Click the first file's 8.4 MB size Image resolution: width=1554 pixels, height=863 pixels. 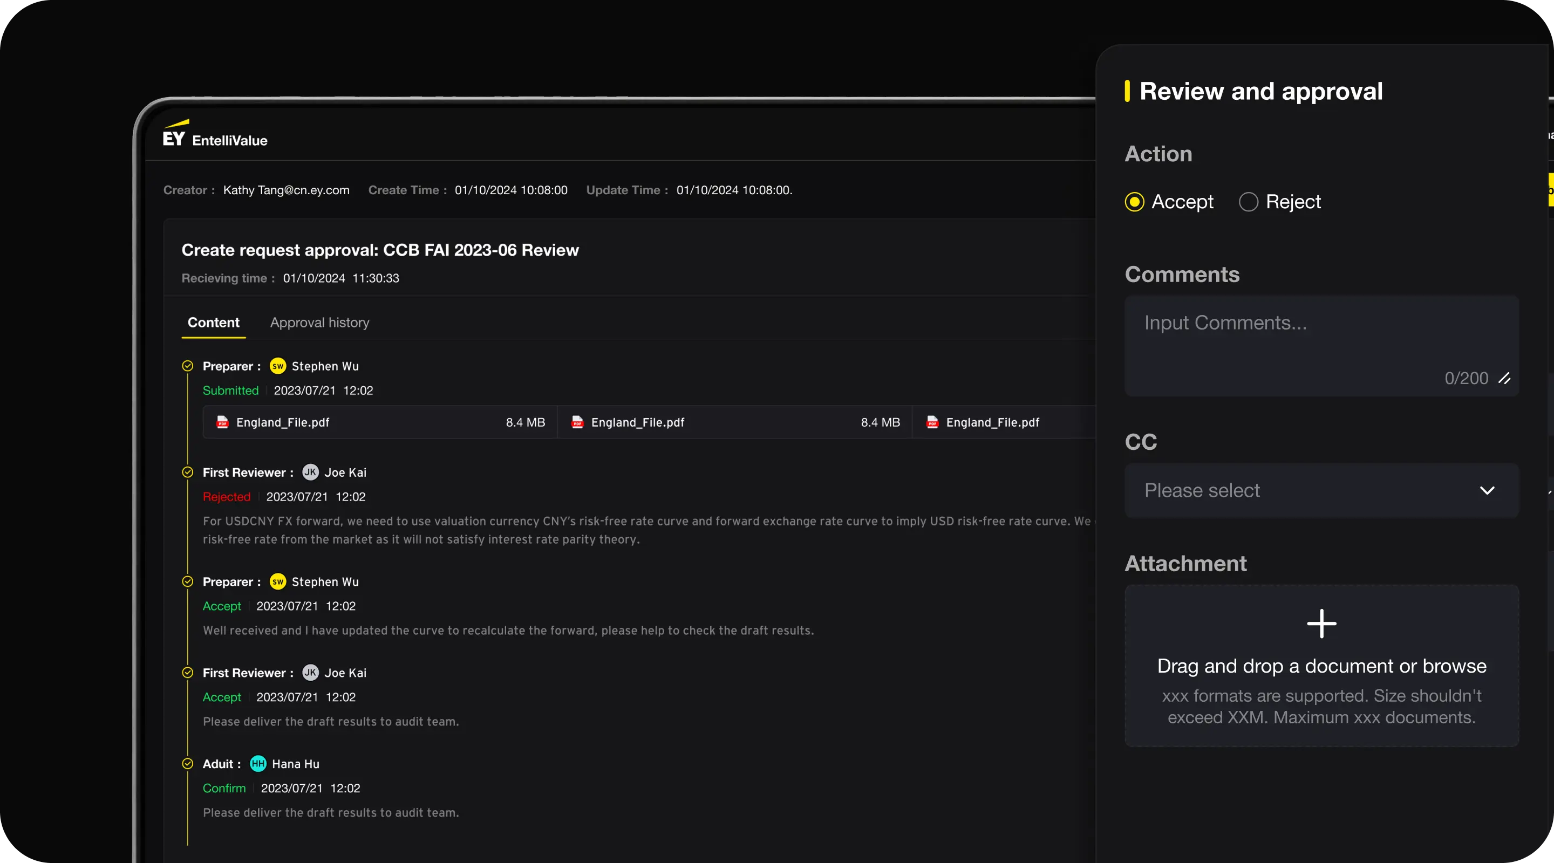[525, 422]
